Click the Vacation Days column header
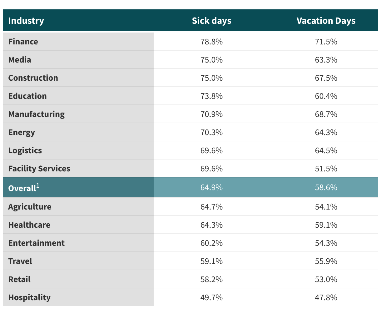Image resolution: width=381 pixels, height=309 pixels. click(x=326, y=21)
